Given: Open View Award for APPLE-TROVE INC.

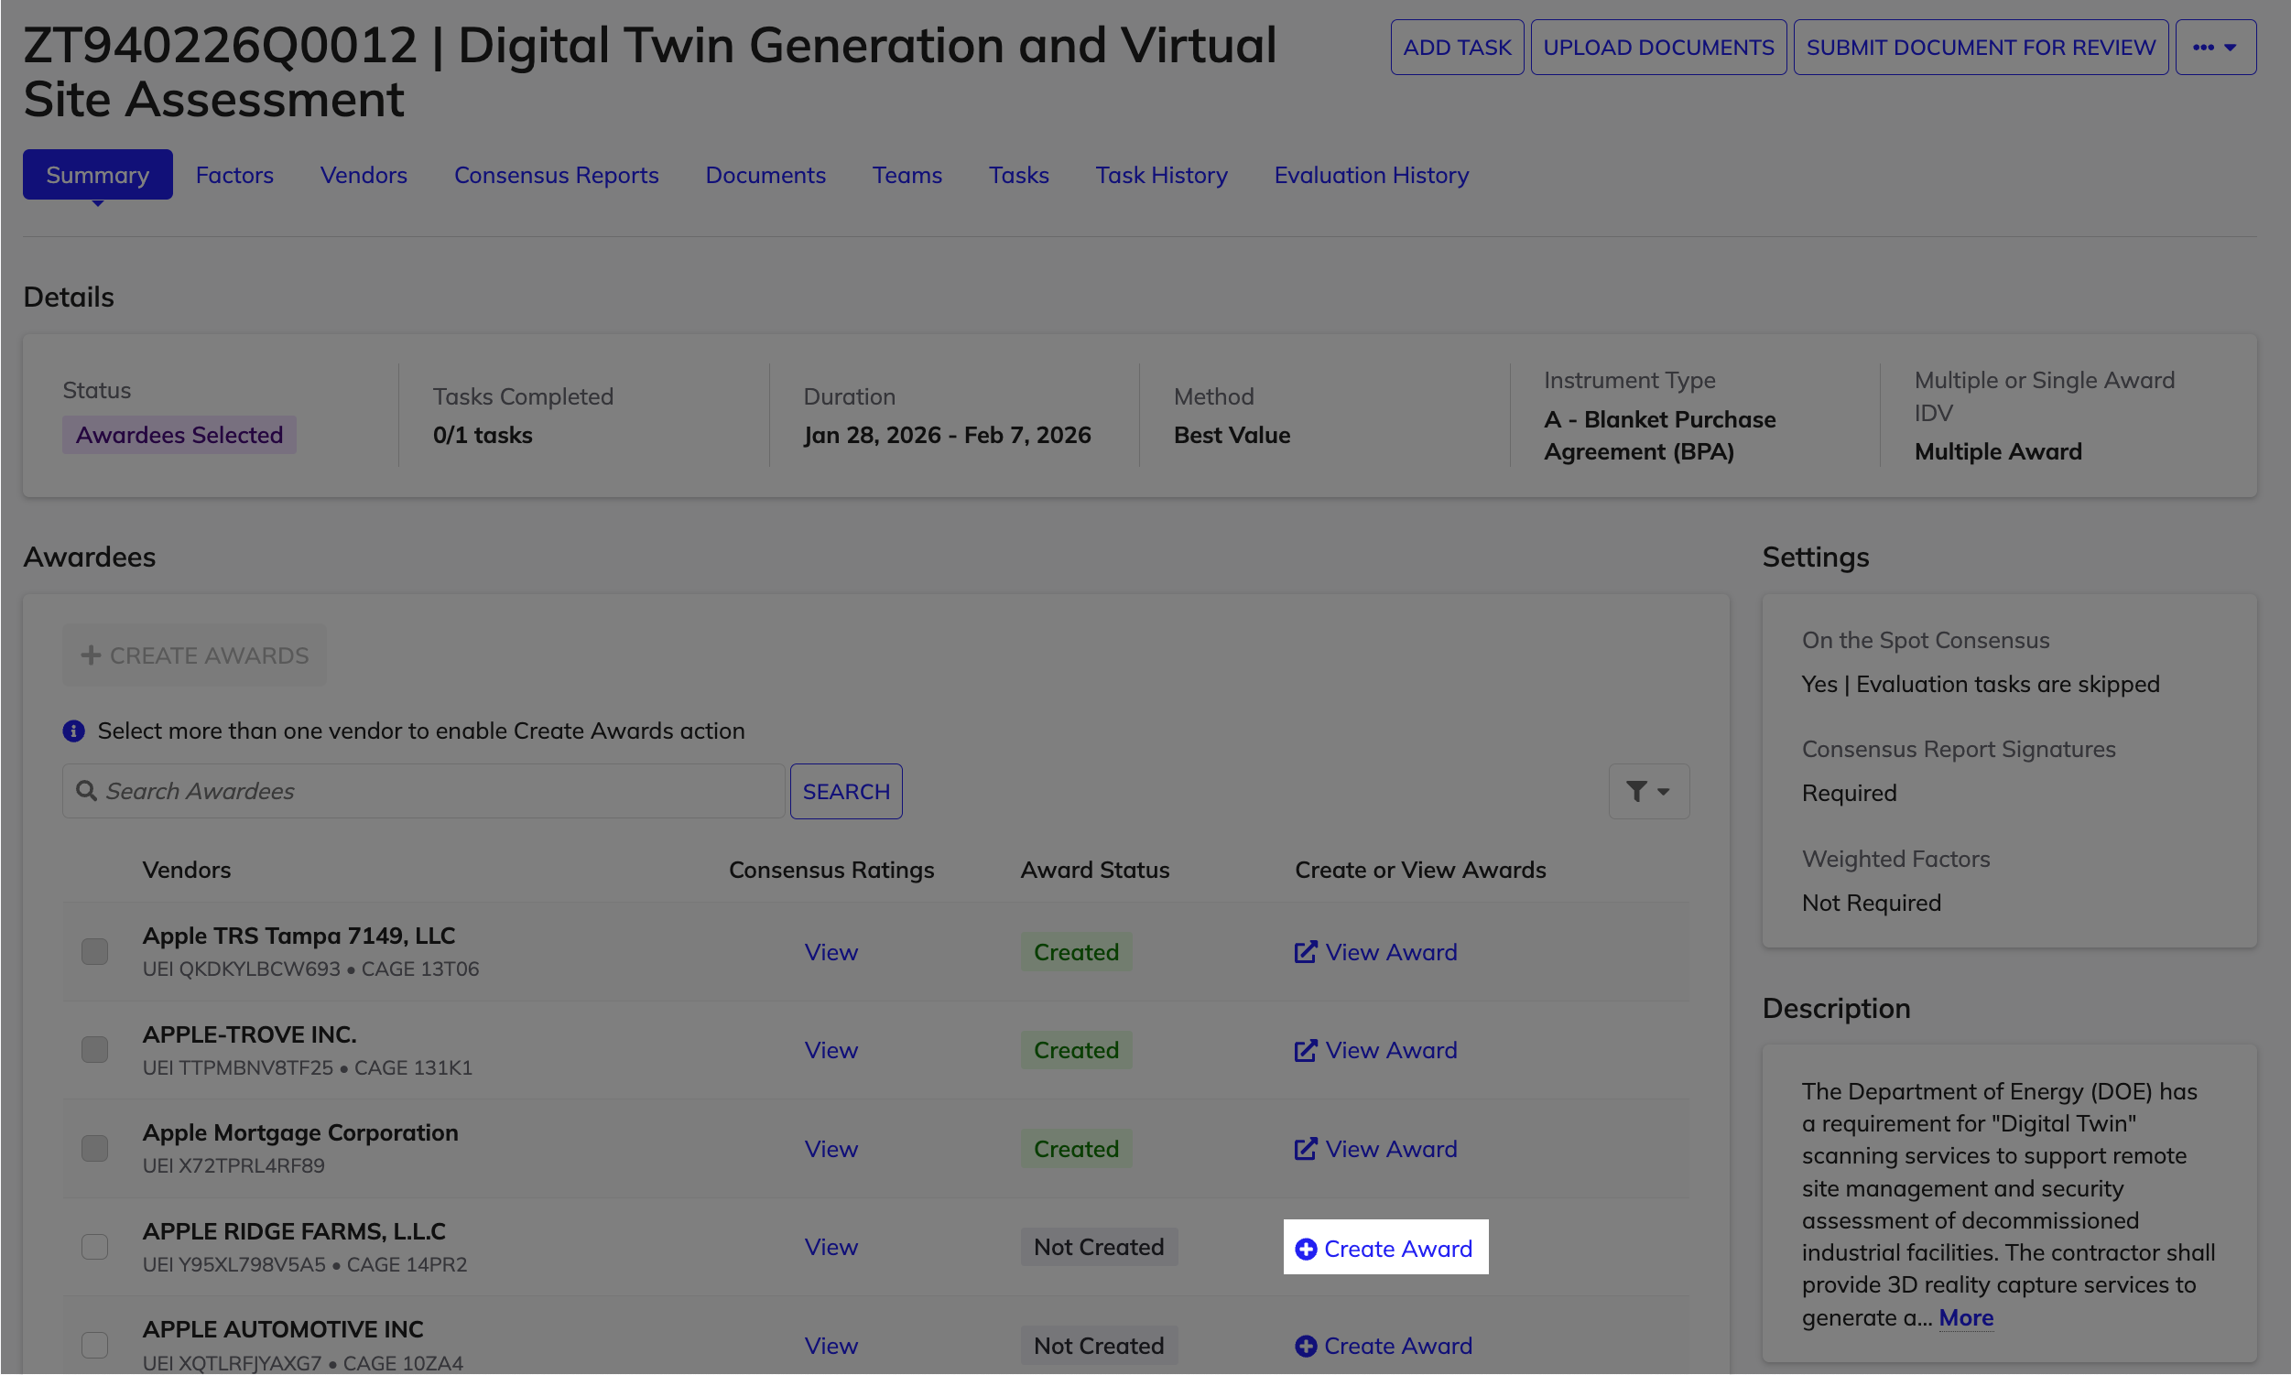Looking at the screenshot, I should (1376, 1050).
